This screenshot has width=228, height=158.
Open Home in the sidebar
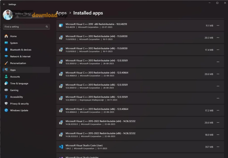click(x=26, y=36)
